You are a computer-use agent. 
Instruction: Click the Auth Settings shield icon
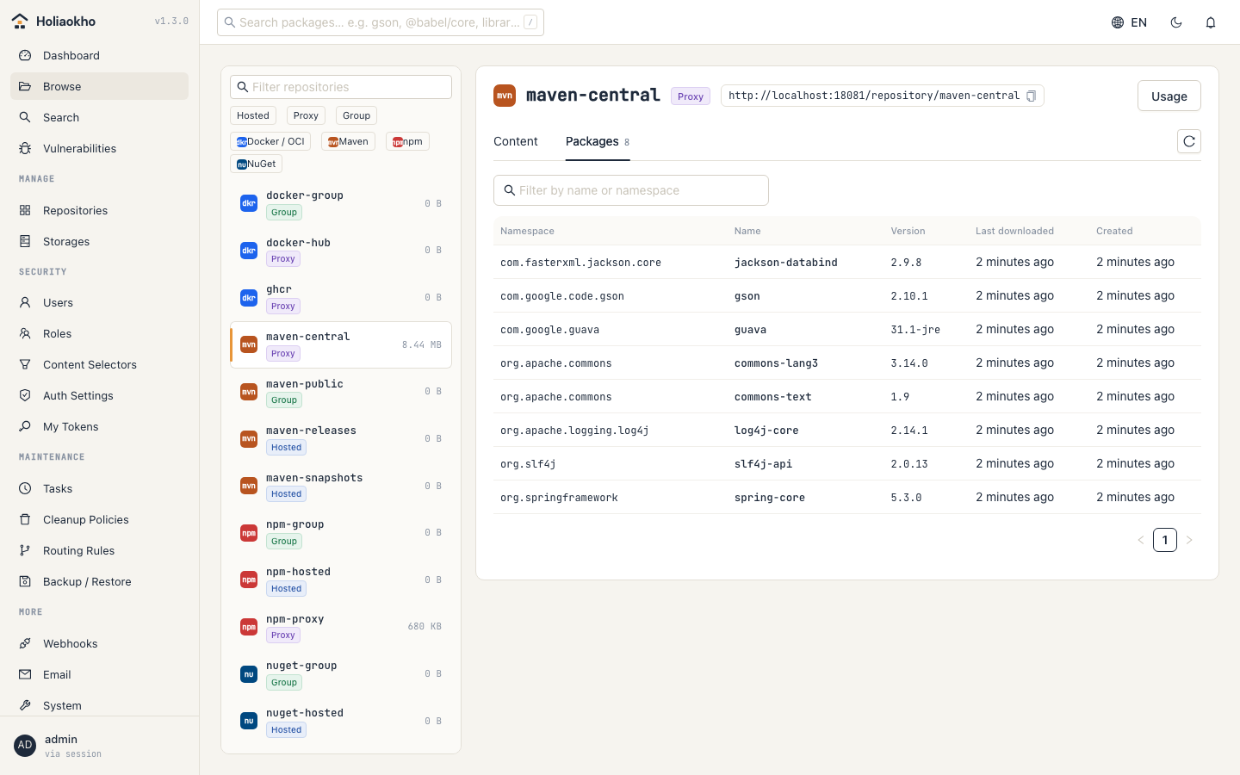(x=25, y=395)
